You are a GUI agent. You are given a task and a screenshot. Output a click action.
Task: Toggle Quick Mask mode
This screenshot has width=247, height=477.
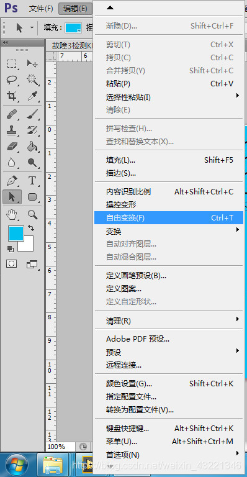click(x=12, y=264)
